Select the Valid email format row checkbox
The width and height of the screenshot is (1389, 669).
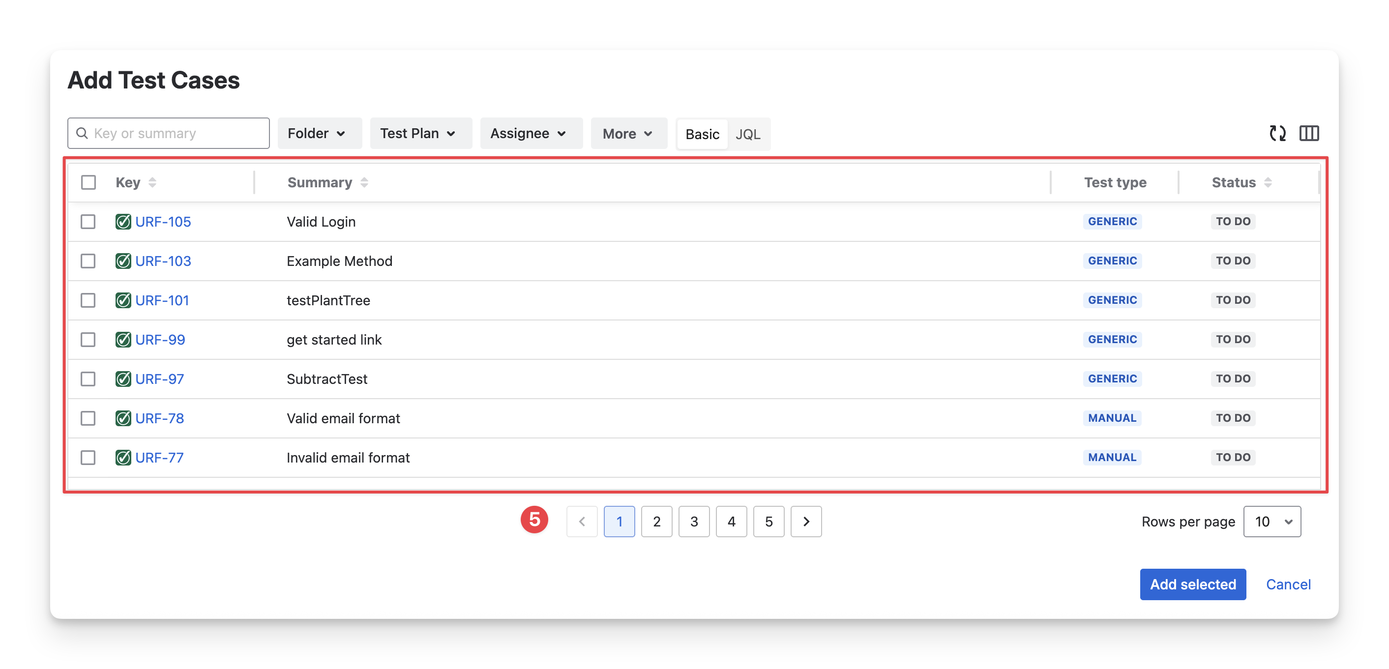[88, 418]
